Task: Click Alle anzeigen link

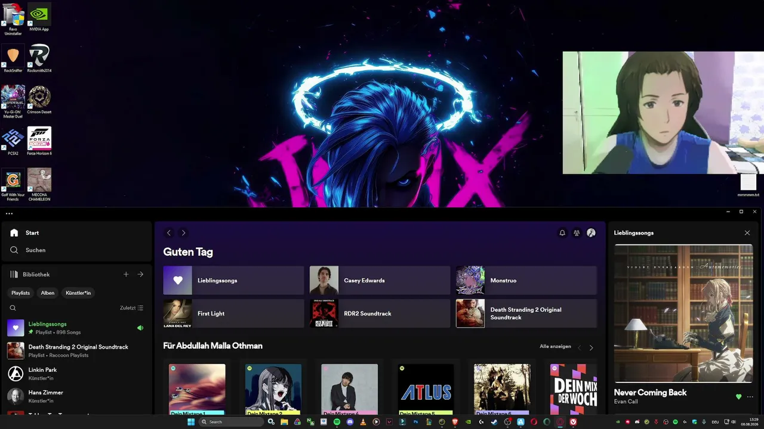Action: click(x=555, y=346)
